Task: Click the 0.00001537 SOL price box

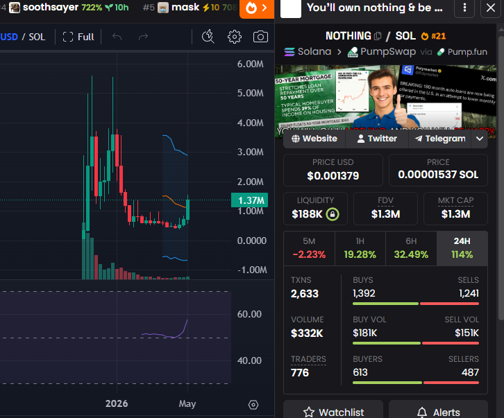Action: [438, 170]
